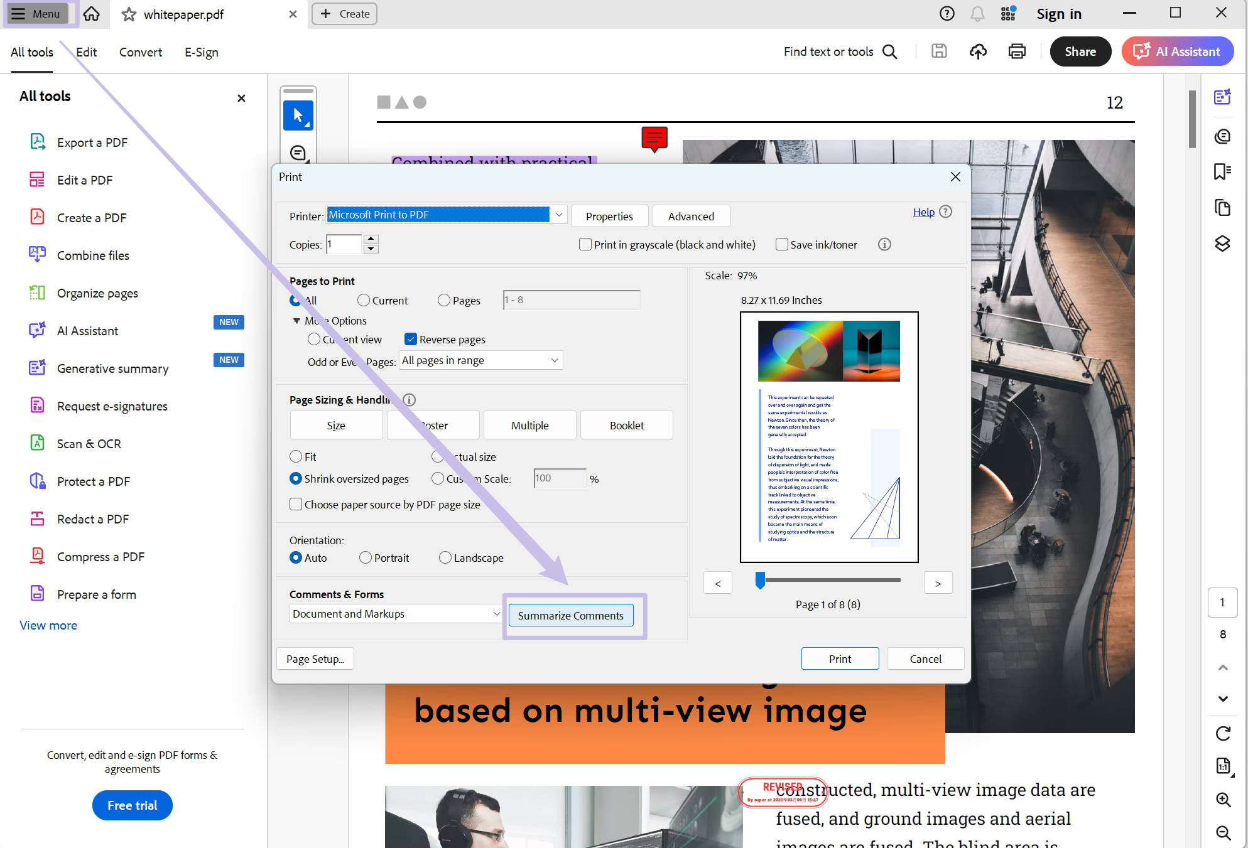
Task: Click the Copies input field
Action: [344, 244]
